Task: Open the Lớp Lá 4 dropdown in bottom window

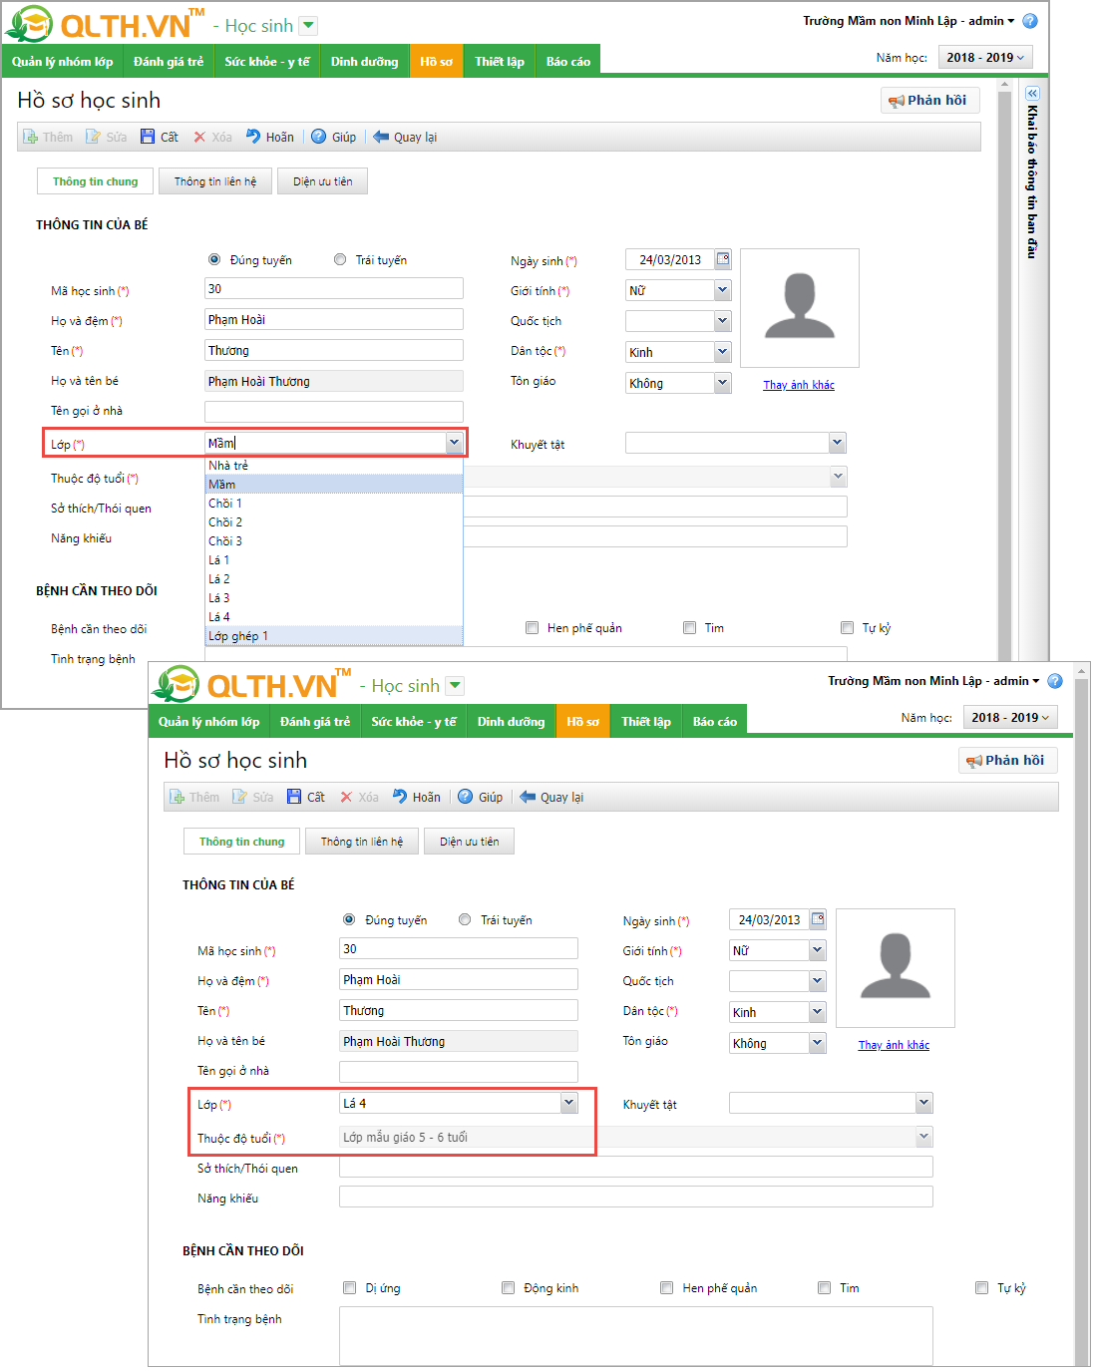Action: click(x=569, y=1103)
